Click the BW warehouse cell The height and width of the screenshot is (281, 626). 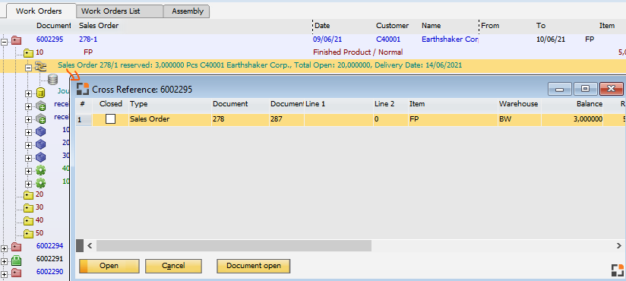click(x=519, y=119)
